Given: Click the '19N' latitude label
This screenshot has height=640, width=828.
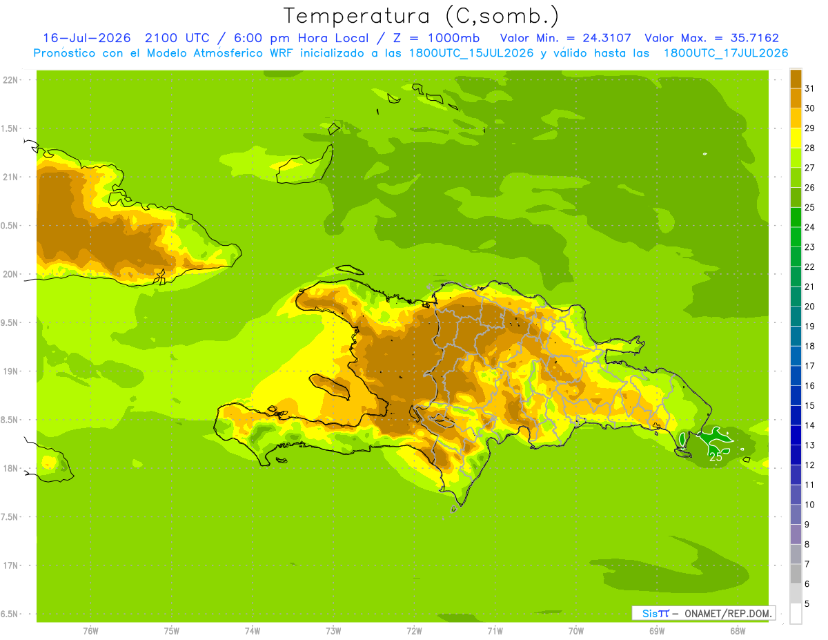Looking at the screenshot, I should point(10,371).
